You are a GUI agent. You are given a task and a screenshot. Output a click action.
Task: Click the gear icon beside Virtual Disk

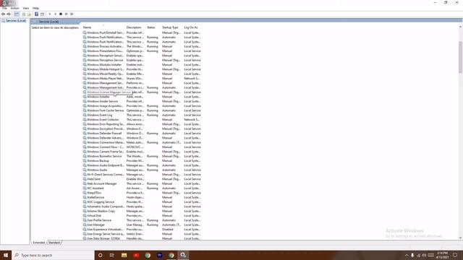click(85, 215)
